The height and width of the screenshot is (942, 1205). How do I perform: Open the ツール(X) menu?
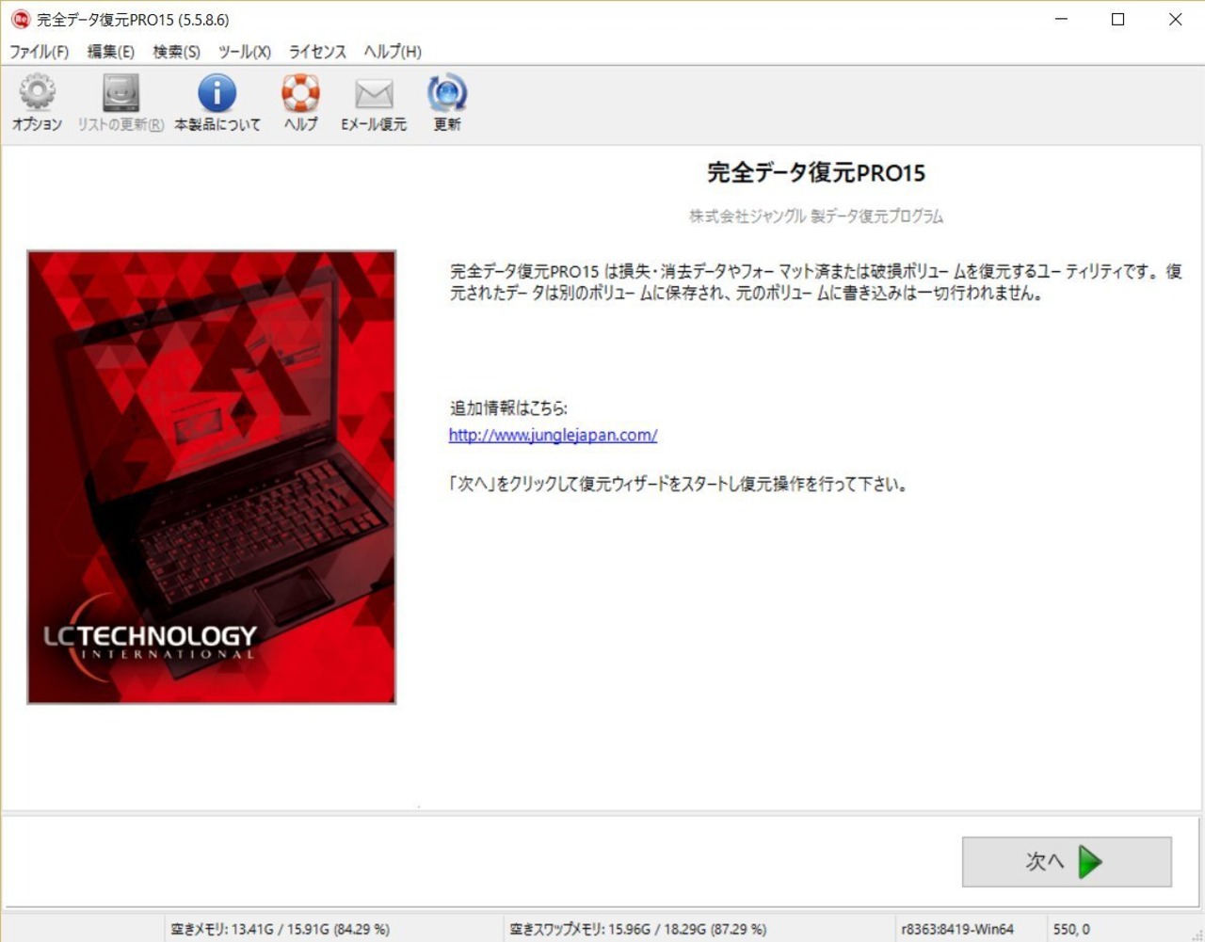pos(245,52)
